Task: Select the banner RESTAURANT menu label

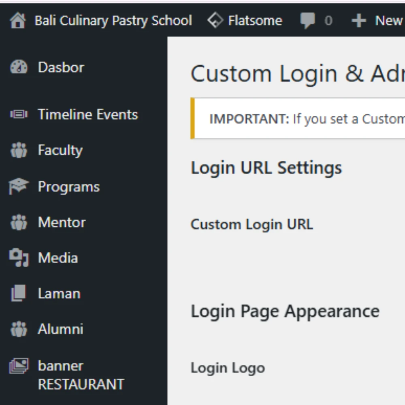Action: click(81, 375)
